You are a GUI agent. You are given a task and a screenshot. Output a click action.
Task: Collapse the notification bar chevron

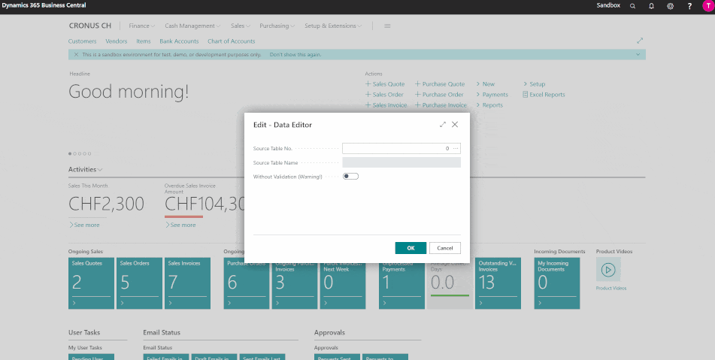(x=638, y=54)
